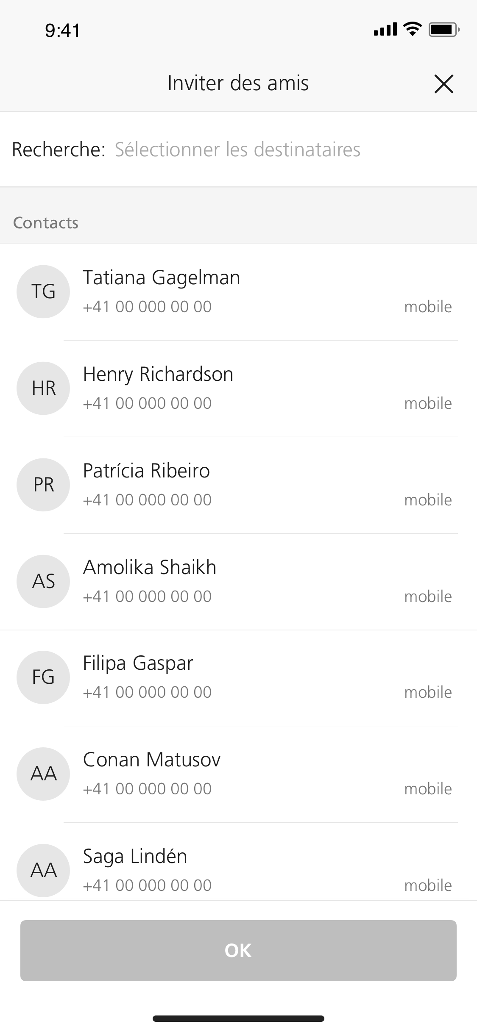The width and height of the screenshot is (477, 1032).
Task: Click the FG avatar icon
Action: point(43,677)
